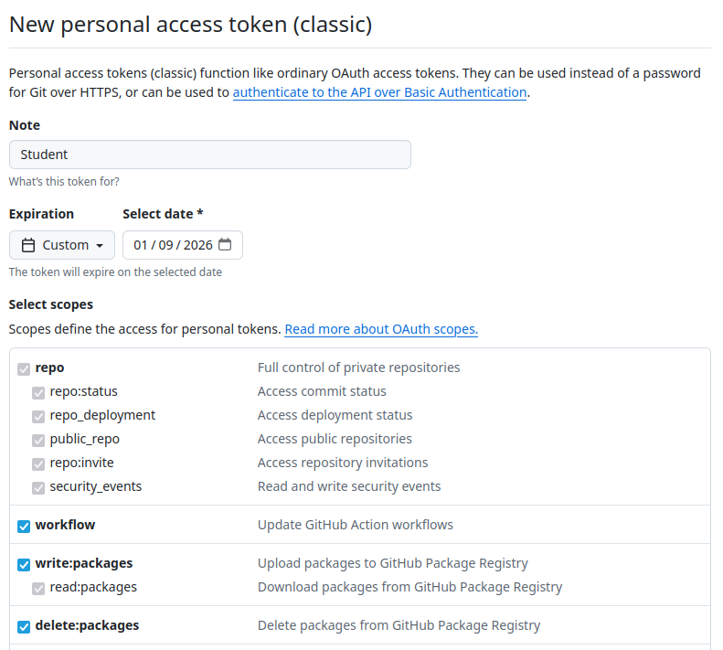Click the read:packages checkbox

tap(38, 588)
